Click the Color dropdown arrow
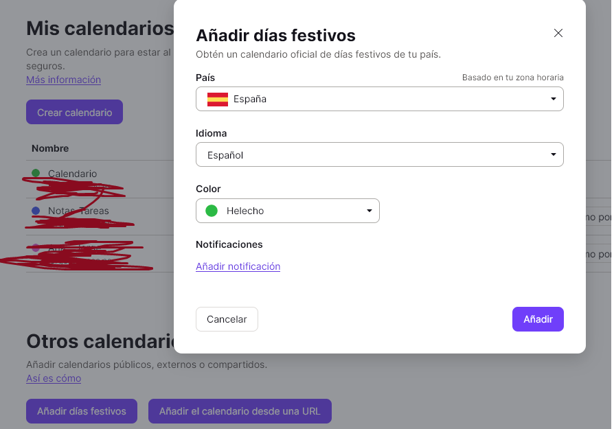This screenshot has width=614, height=429. (x=369, y=211)
